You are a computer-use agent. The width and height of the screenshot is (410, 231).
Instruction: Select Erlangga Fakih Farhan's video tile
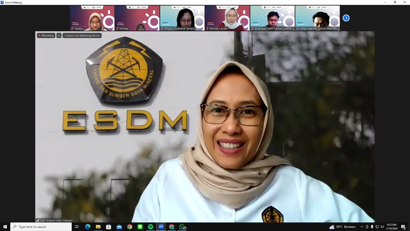point(272,18)
